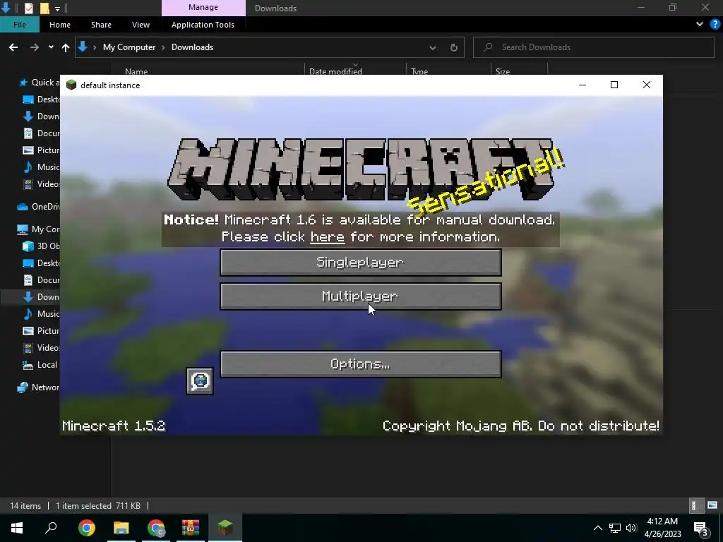Open Network in navigation pane
The image size is (723, 542).
[x=39, y=387]
